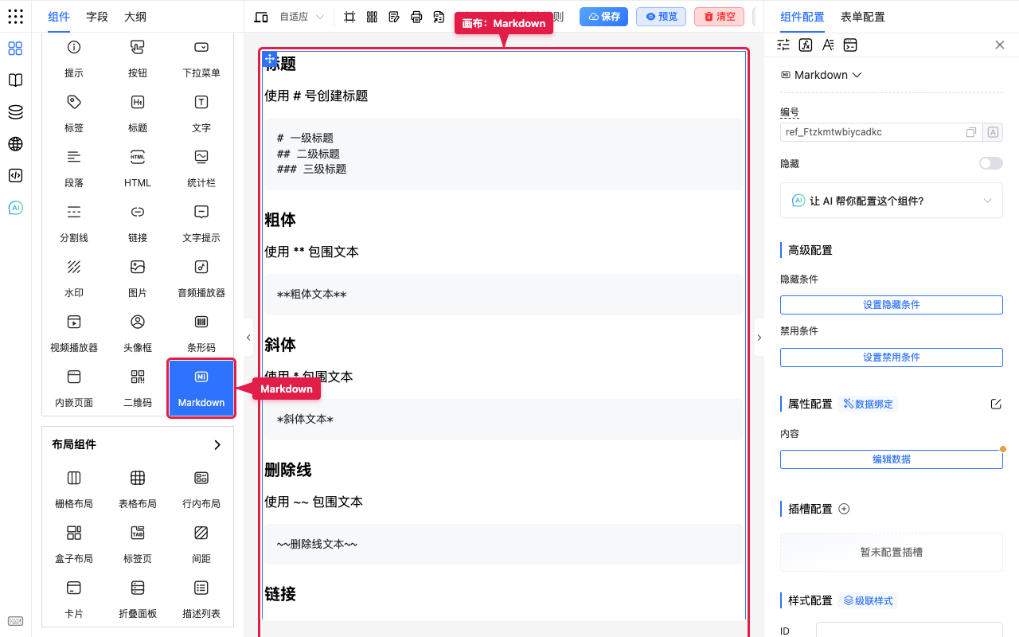Select the 提示 component
The image size is (1019, 637).
pos(74,58)
